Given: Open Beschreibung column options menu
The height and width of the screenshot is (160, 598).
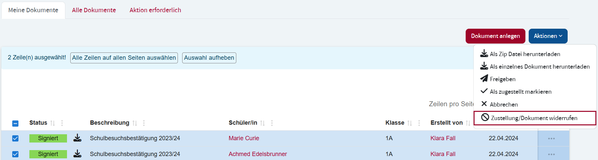Looking at the screenshot, I should pos(144,123).
